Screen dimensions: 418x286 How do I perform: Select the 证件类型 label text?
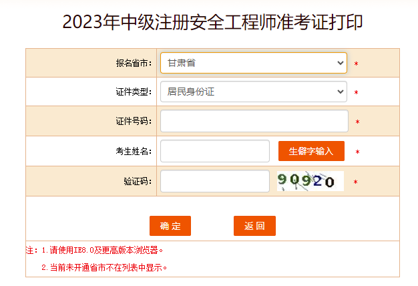(134, 92)
